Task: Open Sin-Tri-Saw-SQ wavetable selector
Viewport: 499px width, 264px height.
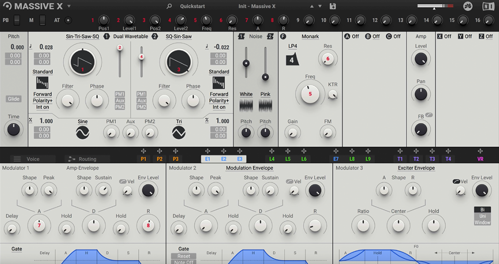Action: tap(83, 36)
